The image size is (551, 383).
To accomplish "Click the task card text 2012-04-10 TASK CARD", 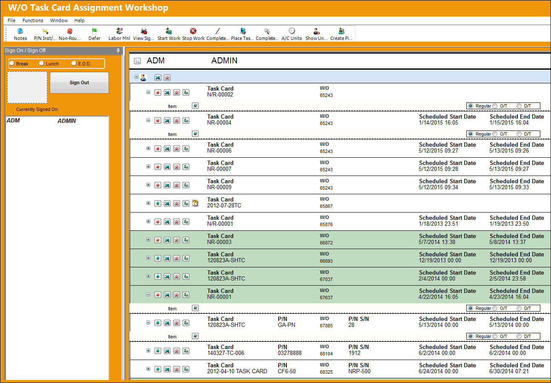I will [237, 371].
